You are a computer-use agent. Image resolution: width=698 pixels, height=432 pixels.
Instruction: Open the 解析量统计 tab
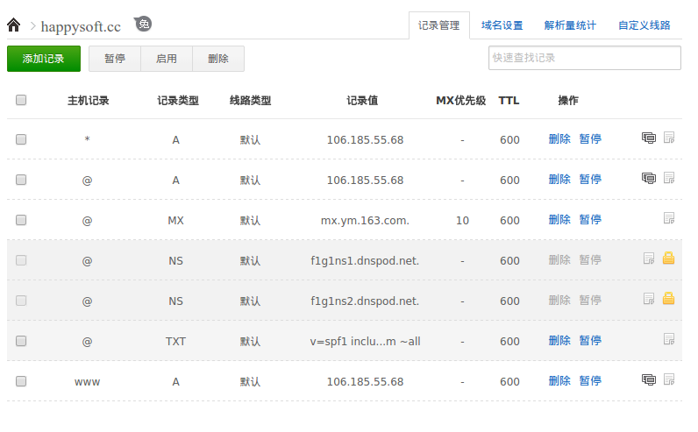570,25
